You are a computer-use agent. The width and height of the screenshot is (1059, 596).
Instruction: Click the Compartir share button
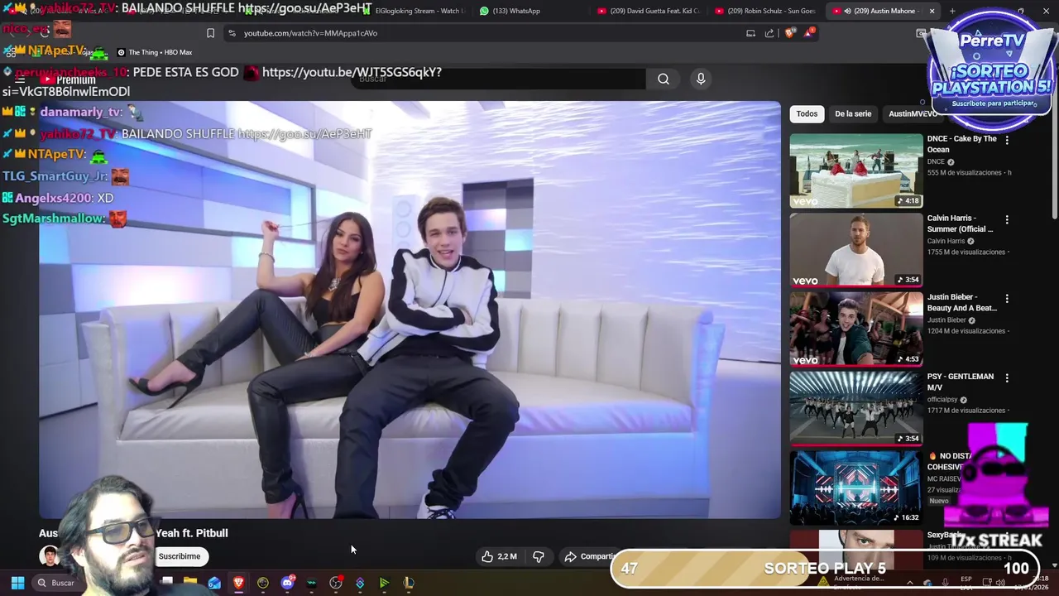(x=591, y=556)
